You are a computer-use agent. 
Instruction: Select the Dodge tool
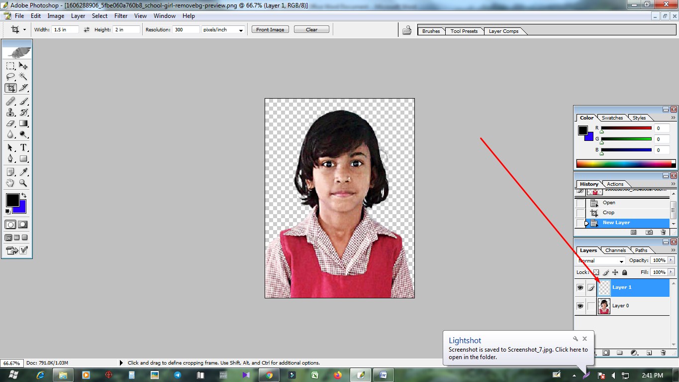tap(23, 134)
